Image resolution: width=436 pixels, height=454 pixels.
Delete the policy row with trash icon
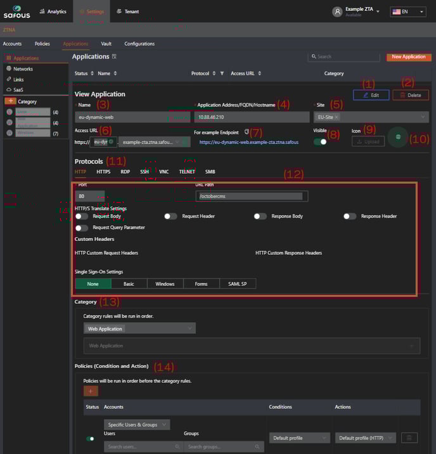pyautogui.click(x=410, y=438)
